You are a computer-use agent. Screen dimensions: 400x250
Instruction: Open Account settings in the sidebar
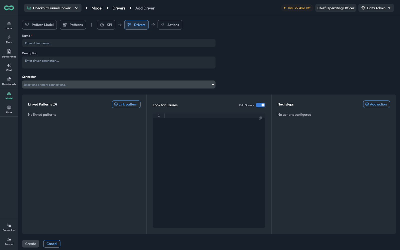tap(9, 241)
